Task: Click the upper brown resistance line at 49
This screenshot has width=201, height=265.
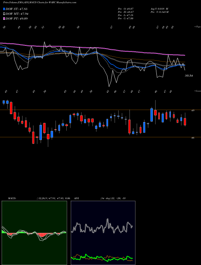Action: [100, 110]
